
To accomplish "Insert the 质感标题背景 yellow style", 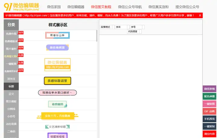I will (x=58, y=81).
